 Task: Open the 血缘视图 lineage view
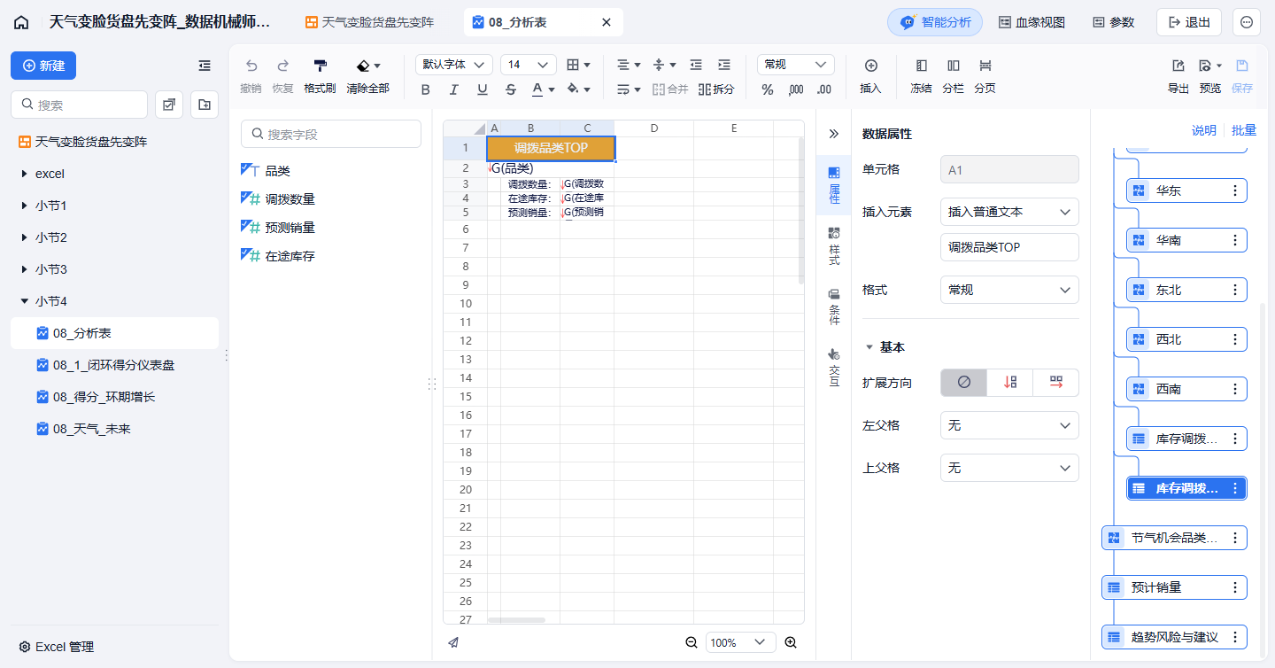(x=1032, y=22)
